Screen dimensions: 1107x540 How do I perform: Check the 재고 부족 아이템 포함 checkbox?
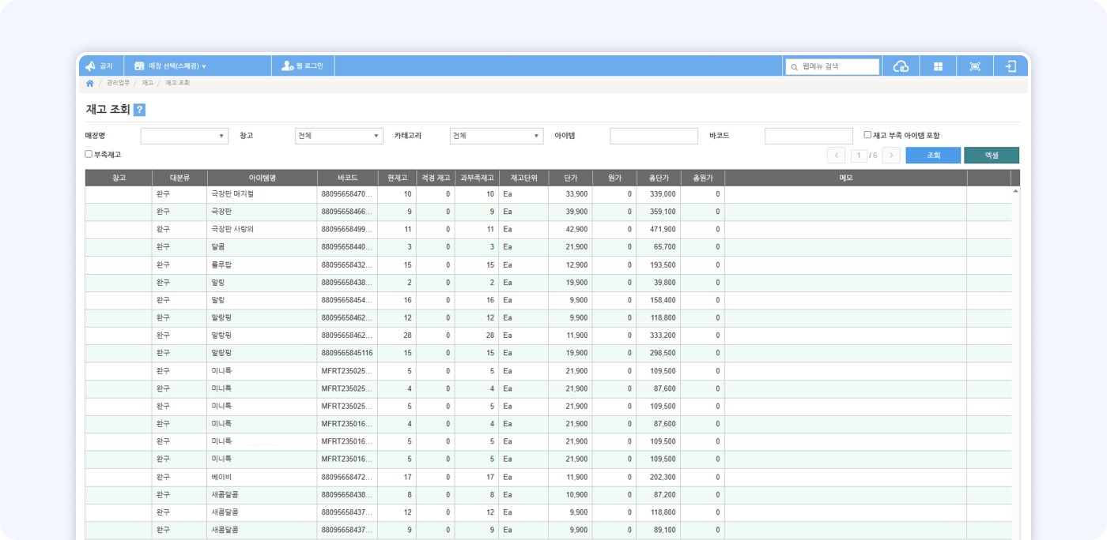[867, 135]
